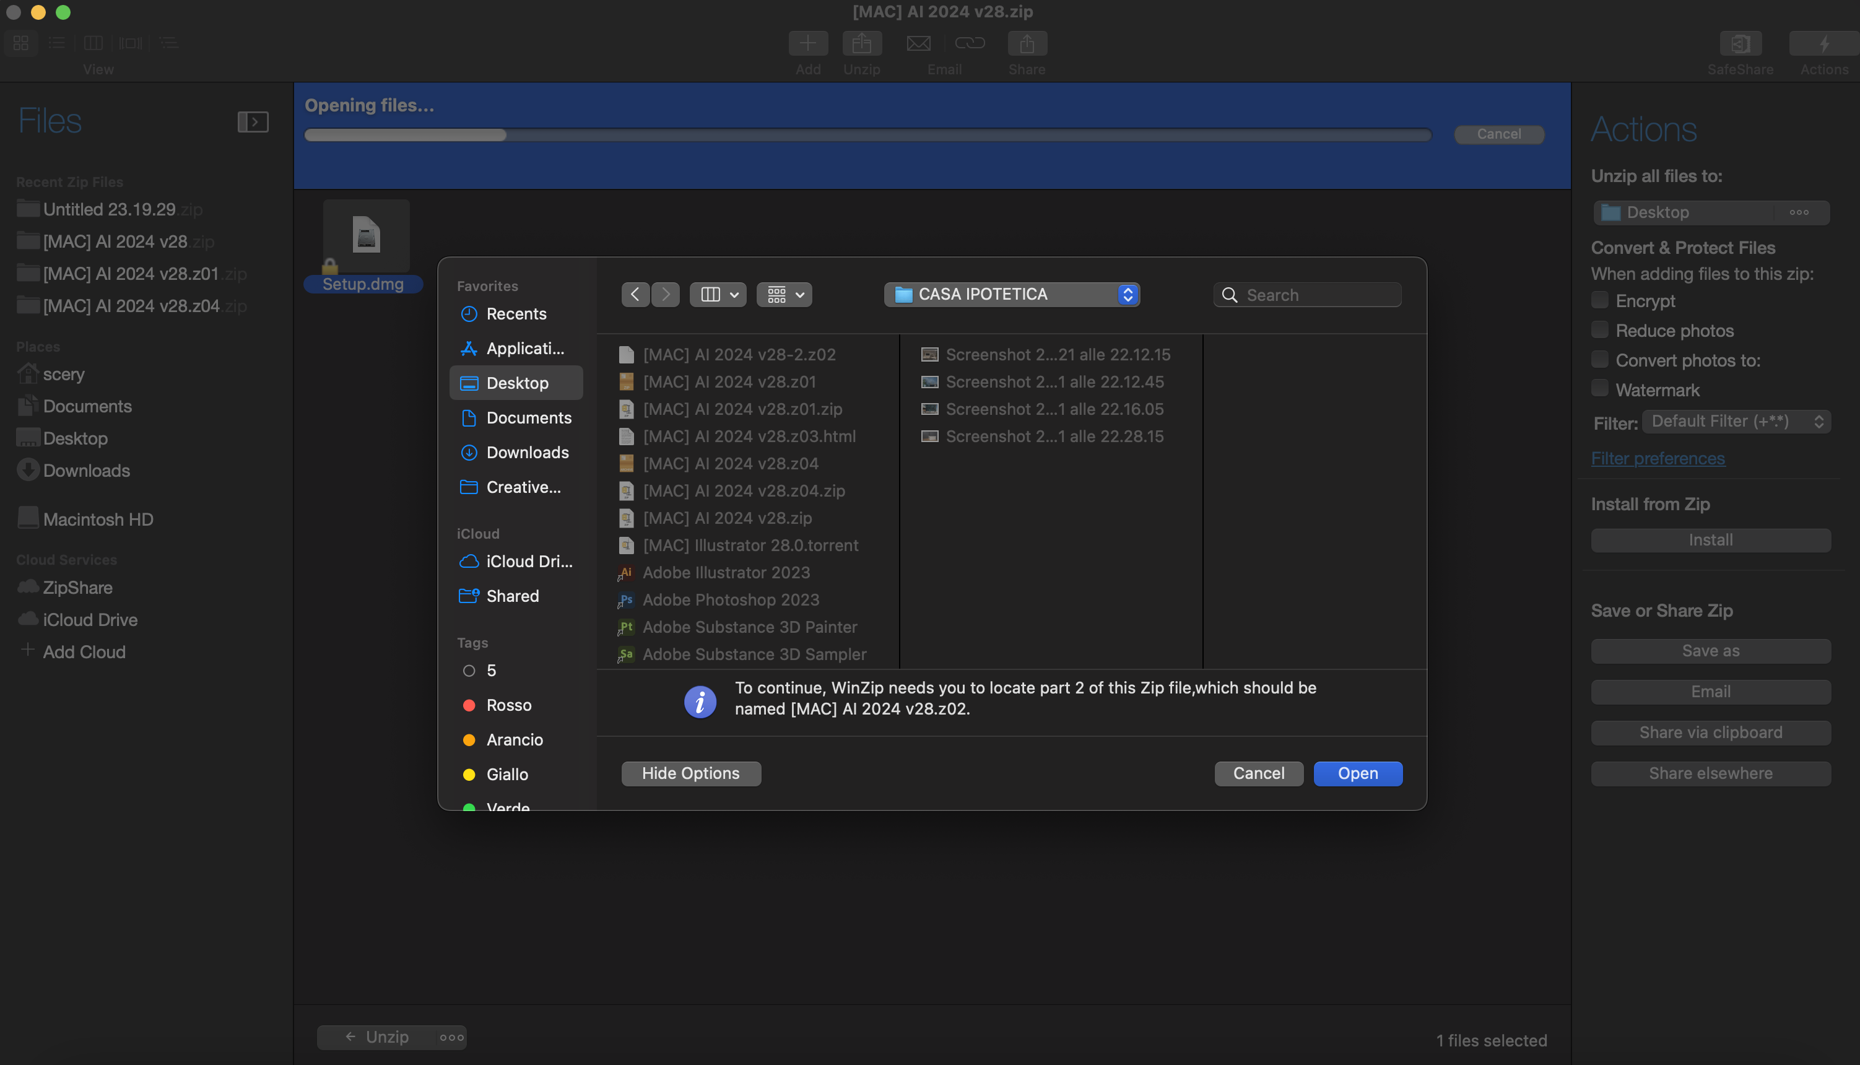Click the Install button
1860x1065 pixels.
pos(1710,541)
